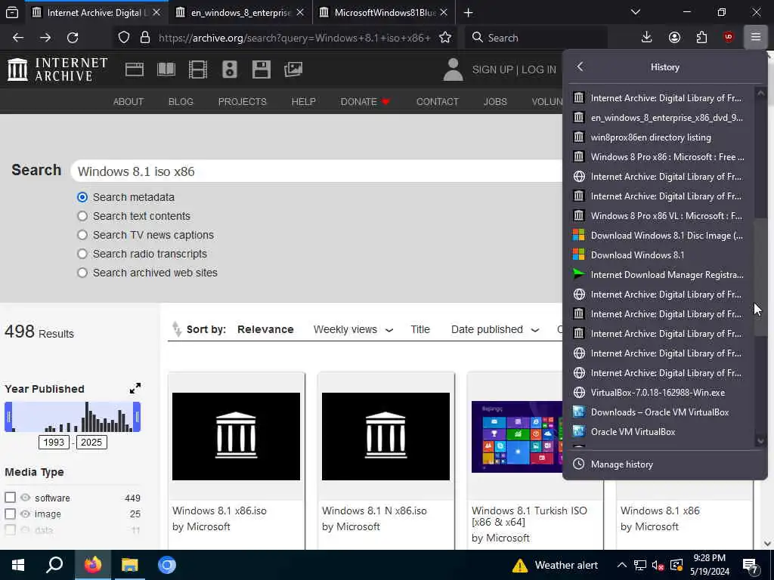Toggle sort direction arrows
This screenshot has height=580, width=774.
click(176, 329)
